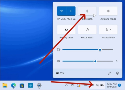
Task: Edit quick settings with the pencil icon
Action: [x=110, y=73]
